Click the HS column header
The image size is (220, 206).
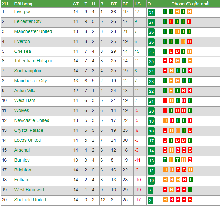tap(137, 4)
